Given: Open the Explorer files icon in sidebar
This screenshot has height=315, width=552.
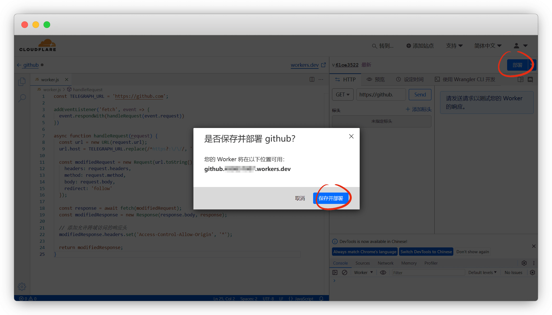Looking at the screenshot, I should [x=22, y=81].
